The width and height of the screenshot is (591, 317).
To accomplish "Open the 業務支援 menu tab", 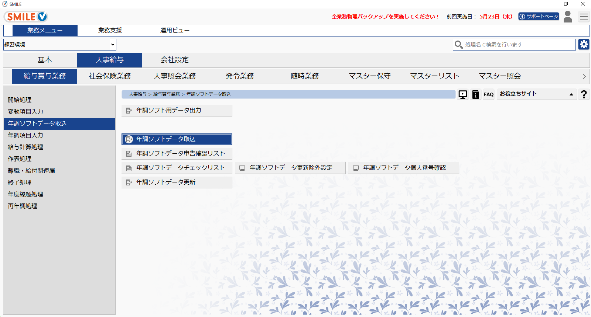I will click(110, 30).
